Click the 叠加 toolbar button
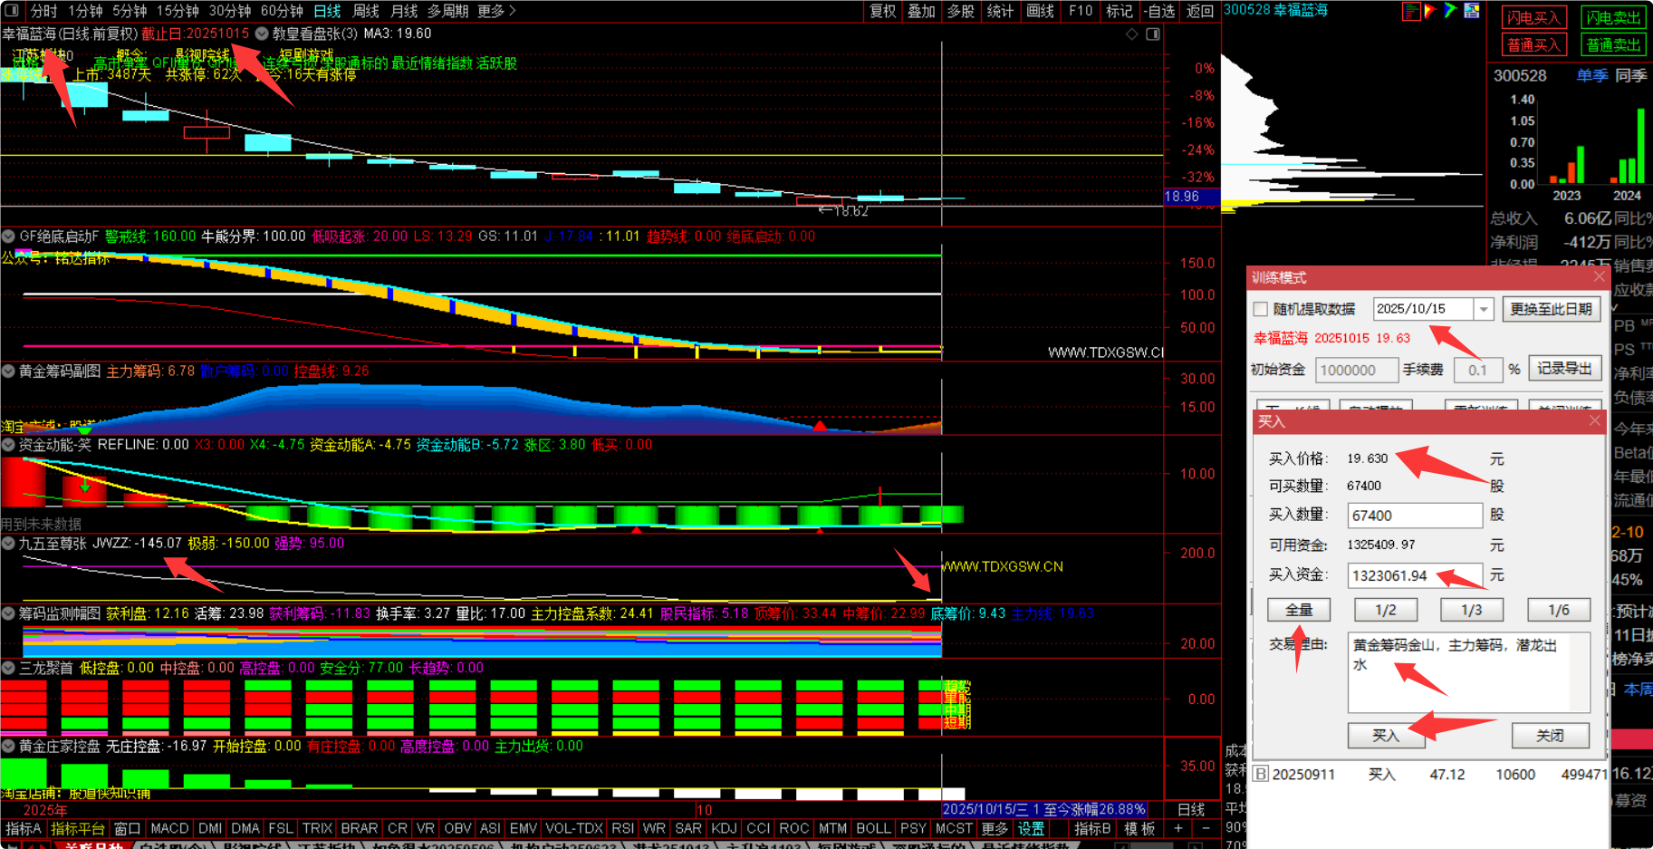1653x849 pixels. click(921, 11)
